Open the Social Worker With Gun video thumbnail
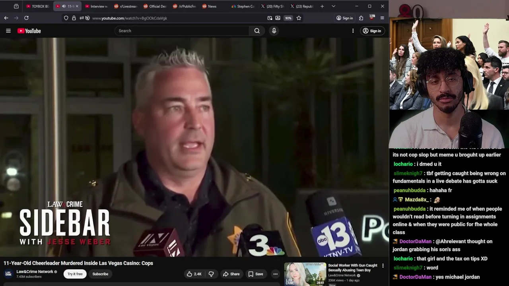 [x=305, y=274]
